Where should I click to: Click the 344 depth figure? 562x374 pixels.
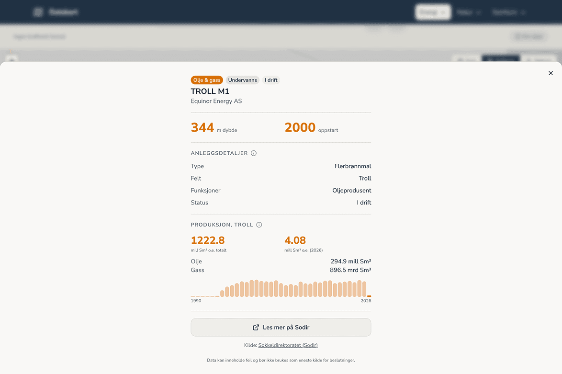[x=202, y=128]
